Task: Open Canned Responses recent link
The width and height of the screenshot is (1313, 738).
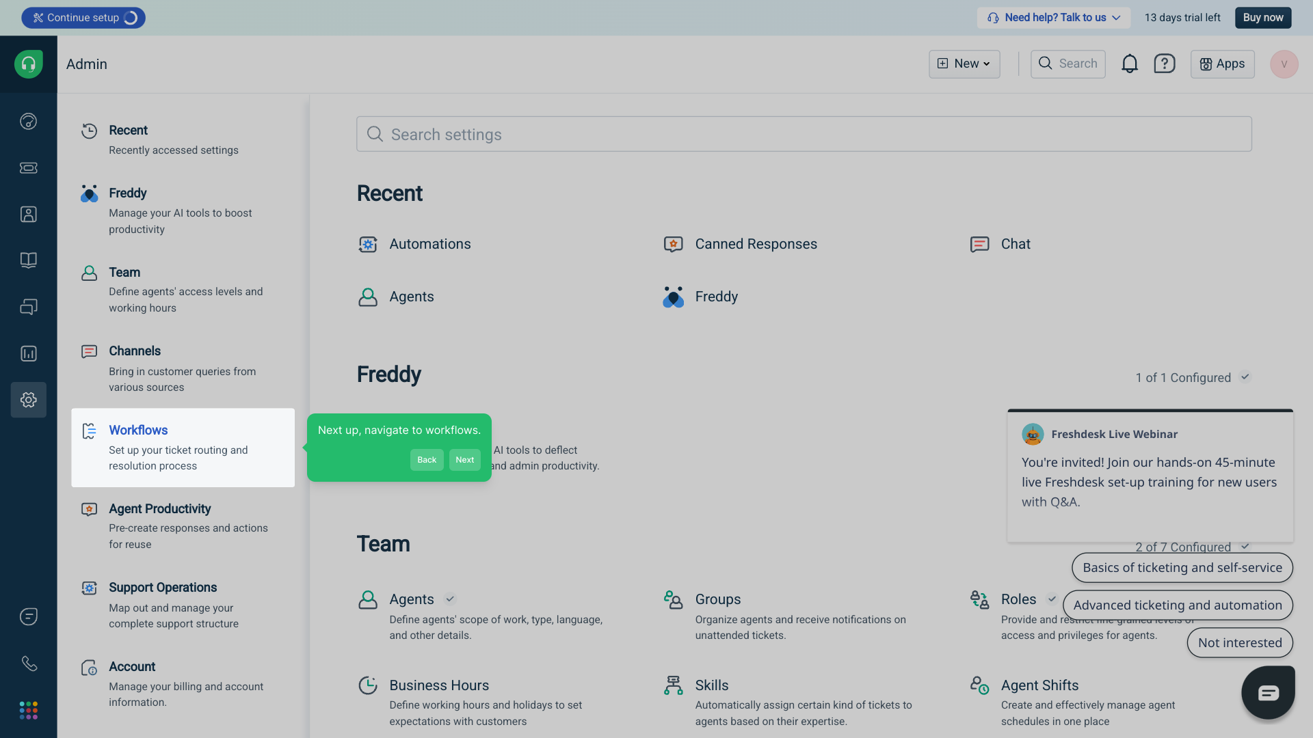Action: coord(756,245)
